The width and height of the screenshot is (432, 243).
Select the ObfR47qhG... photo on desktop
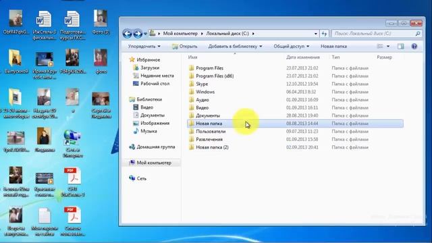pyautogui.click(x=16, y=22)
